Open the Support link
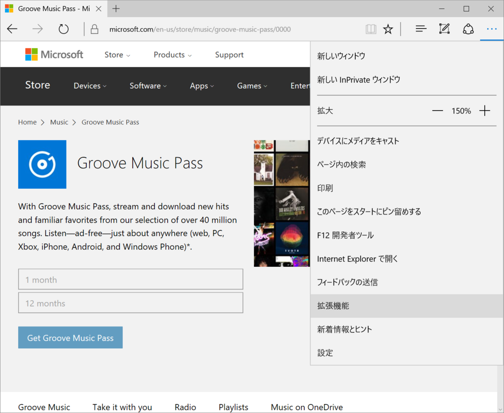 229,55
